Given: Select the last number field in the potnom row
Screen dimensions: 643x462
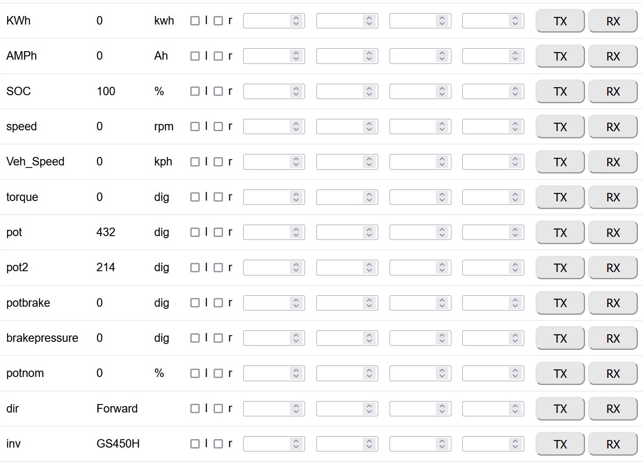Looking at the screenshot, I should 486,373.
